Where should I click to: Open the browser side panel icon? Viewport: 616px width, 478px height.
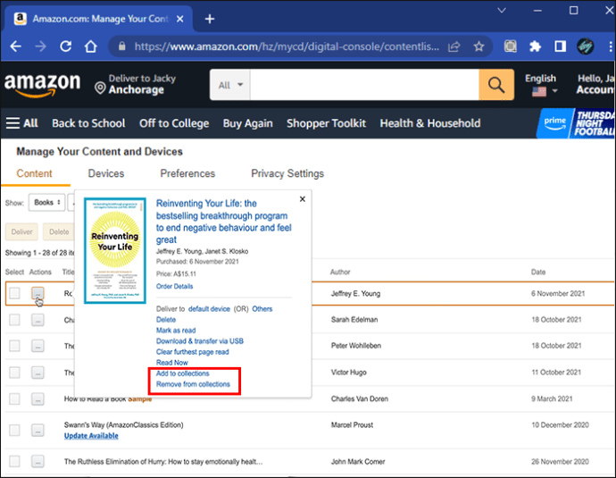point(561,46)
